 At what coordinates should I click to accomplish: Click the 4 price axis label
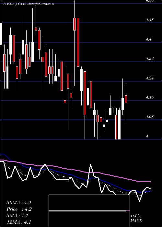pyautogui.click(x=147, y=136)
